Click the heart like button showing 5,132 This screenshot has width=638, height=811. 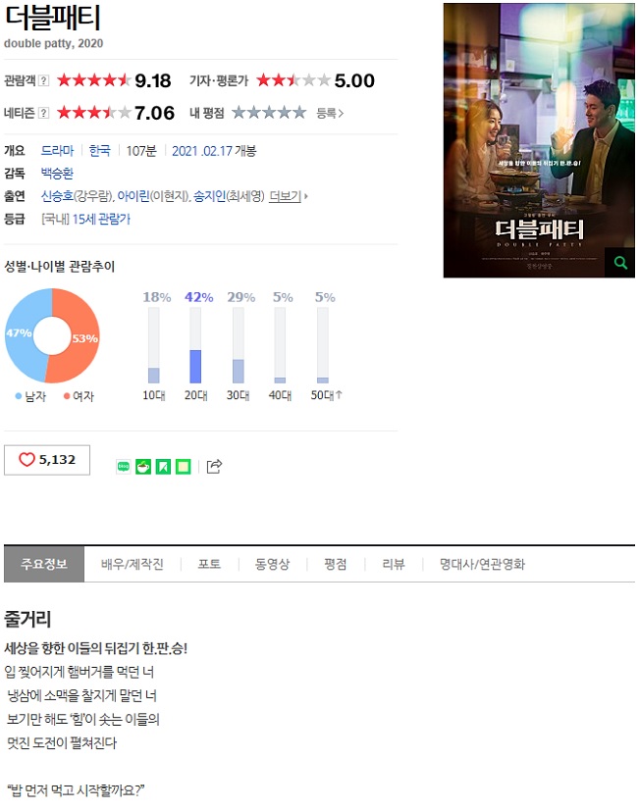[x=47, y=460]
